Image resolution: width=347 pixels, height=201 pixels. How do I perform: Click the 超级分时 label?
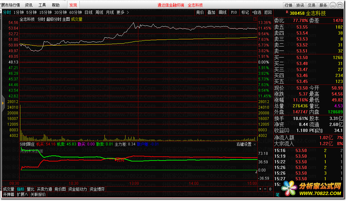tap(54, 19)
